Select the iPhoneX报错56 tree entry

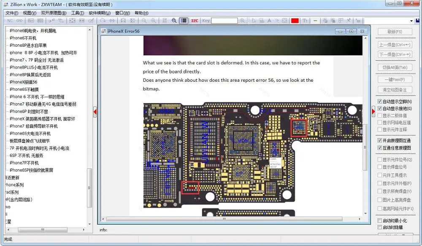(23, 82)
